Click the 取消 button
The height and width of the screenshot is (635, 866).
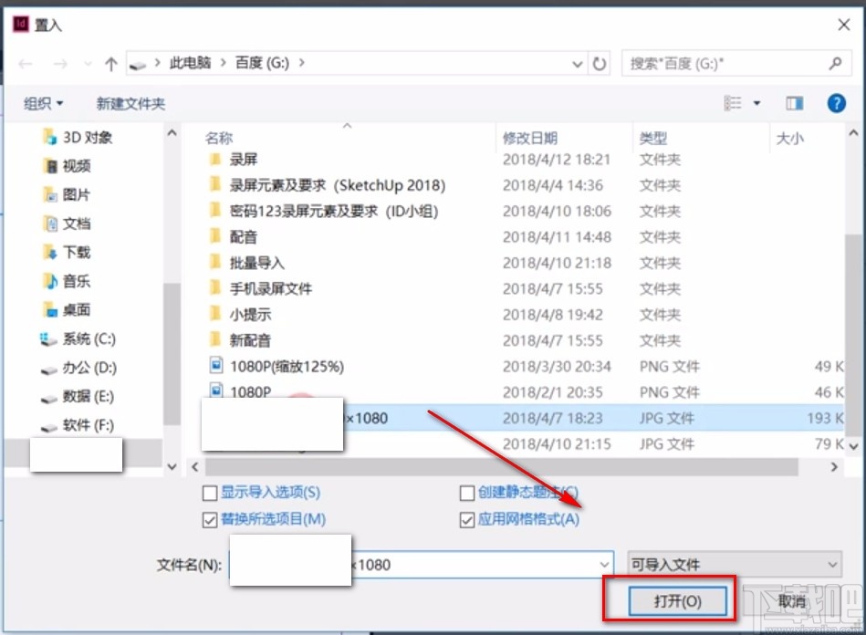tap(792, 601)
